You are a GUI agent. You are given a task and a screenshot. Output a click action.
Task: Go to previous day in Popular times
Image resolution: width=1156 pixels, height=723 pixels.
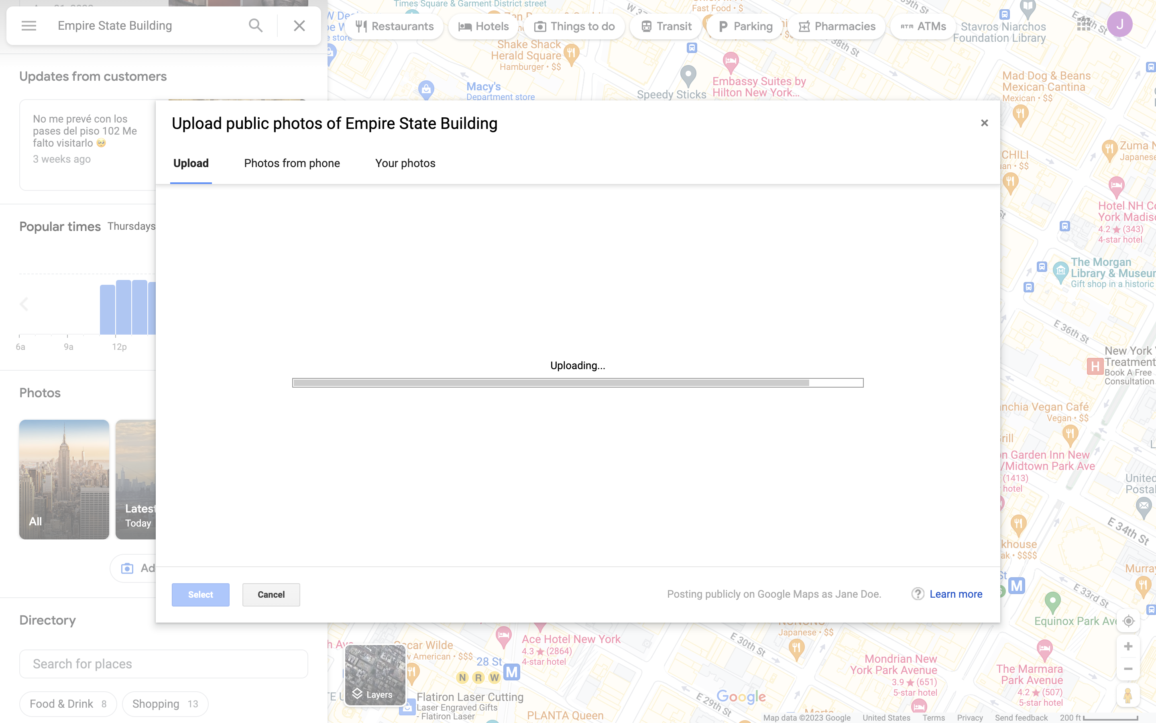24,304
